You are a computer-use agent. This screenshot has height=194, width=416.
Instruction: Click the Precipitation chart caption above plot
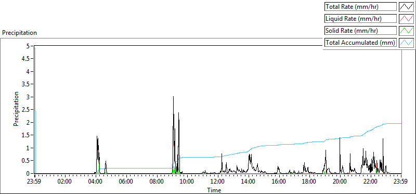coord(19,33)
